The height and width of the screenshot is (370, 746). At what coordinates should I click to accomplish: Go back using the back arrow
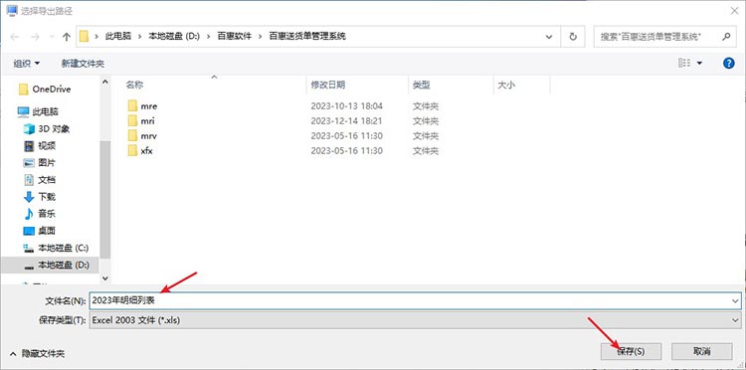tap(15, 37)
